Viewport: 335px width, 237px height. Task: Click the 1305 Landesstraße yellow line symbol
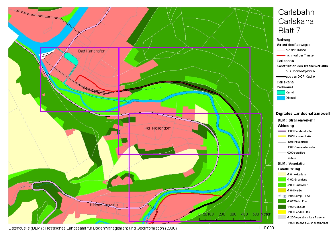click(x=282, y=136)
